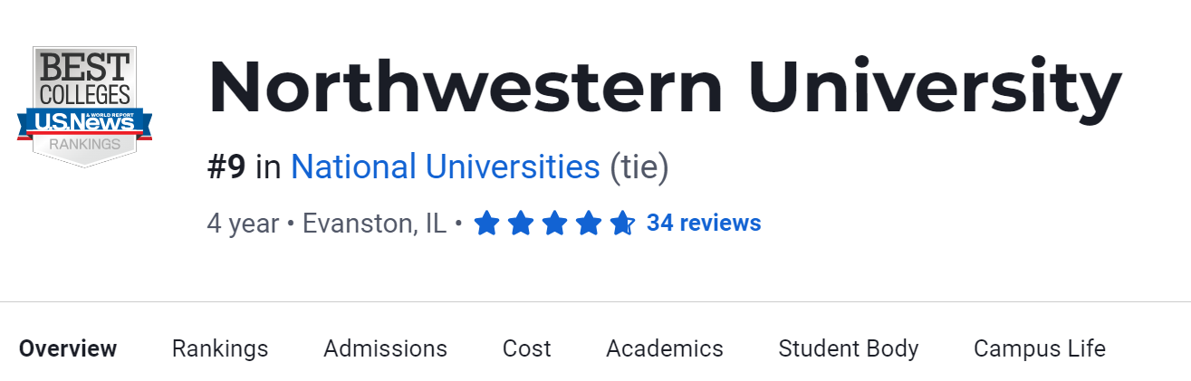Viewport: 1191px width, 381px height.
Task: Go to the Admissions tab
Action: pos(385,348)
